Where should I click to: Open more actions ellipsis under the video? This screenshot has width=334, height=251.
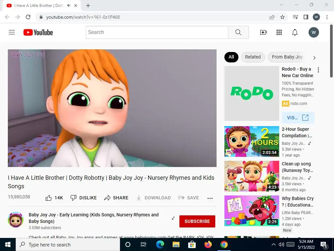210,198
